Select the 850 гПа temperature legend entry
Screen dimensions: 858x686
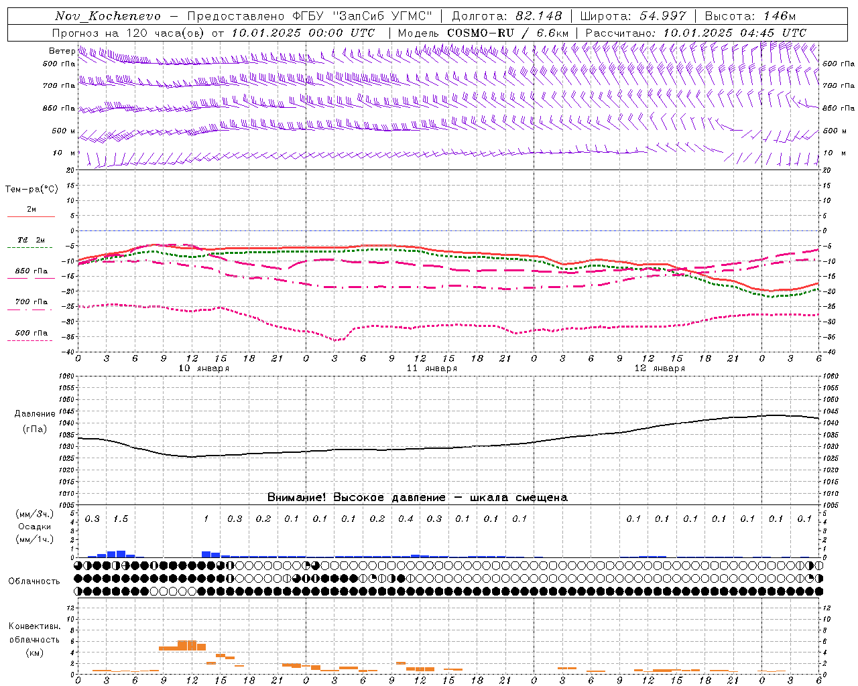click(x=32, y=271)
